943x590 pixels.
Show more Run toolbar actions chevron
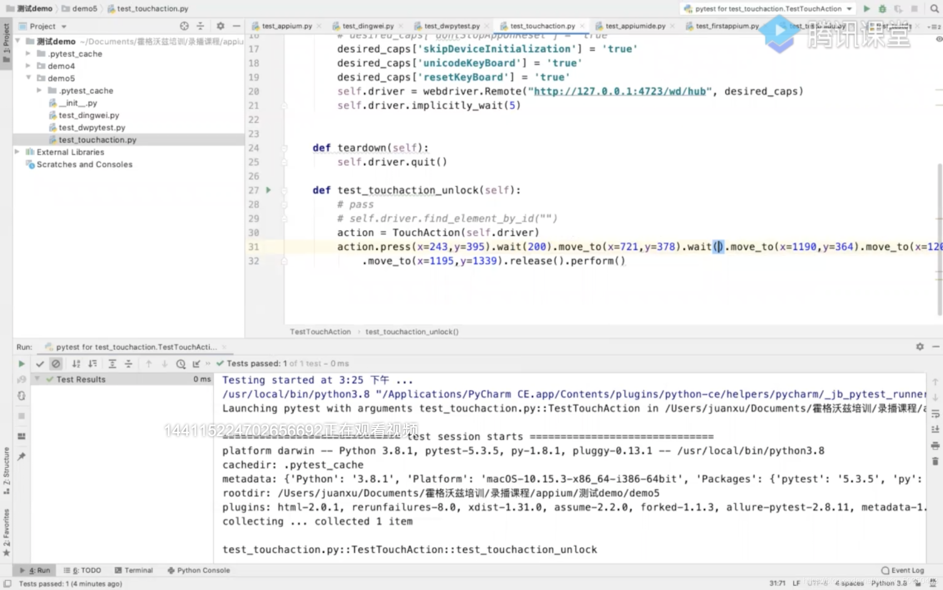click(x=208, y=364)
